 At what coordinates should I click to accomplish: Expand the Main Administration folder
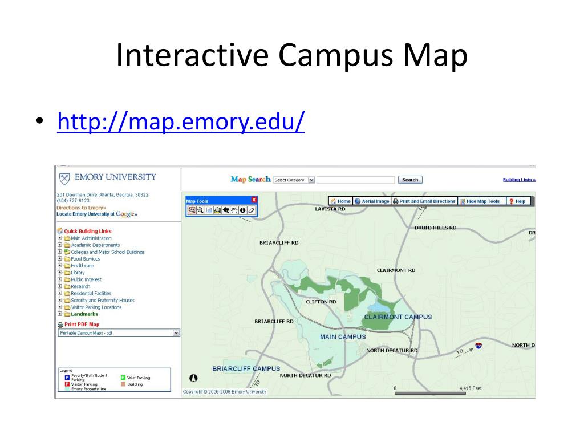click(59, 238)
